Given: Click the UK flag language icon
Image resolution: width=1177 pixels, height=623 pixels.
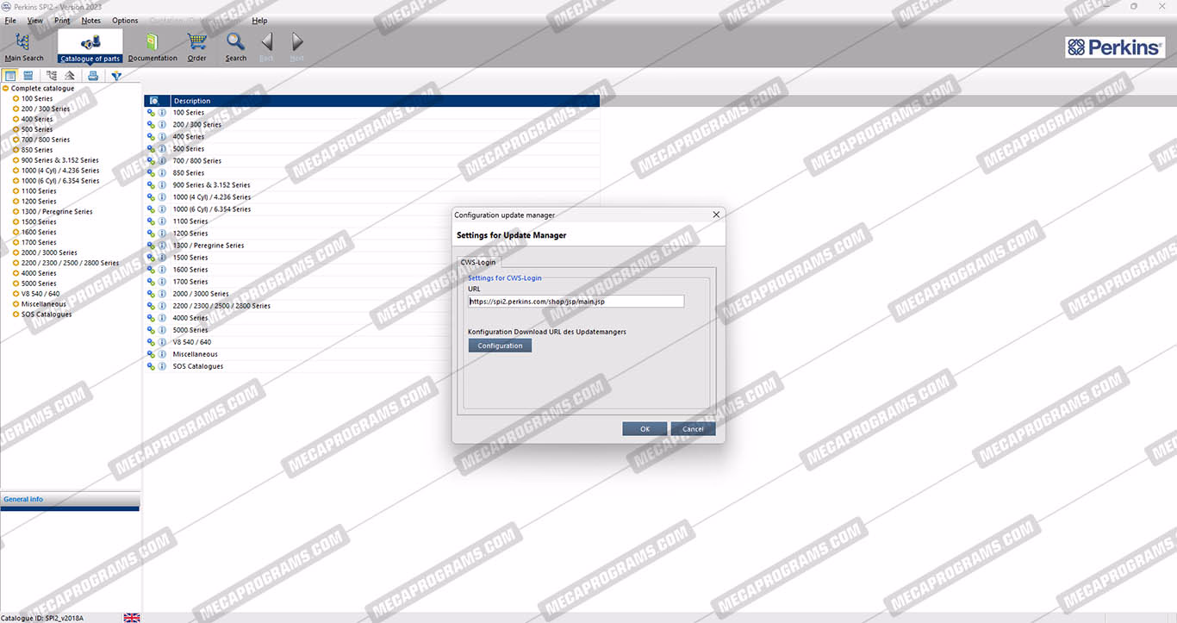Looking at the screenshot, I should [132, 618].
